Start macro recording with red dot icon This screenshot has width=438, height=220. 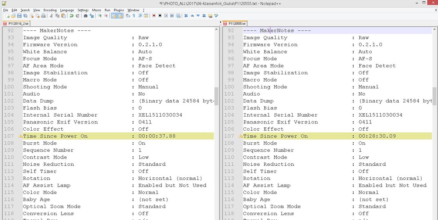click(x=154, y=16)
